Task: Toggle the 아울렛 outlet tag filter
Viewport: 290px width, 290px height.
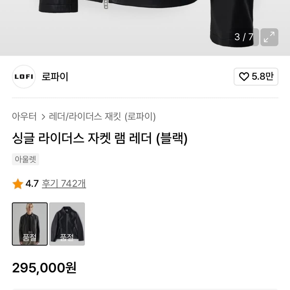Action: tap(25, 159)
